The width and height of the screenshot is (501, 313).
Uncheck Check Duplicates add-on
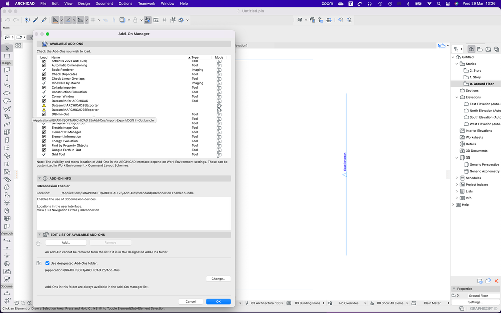coord(44,74)
